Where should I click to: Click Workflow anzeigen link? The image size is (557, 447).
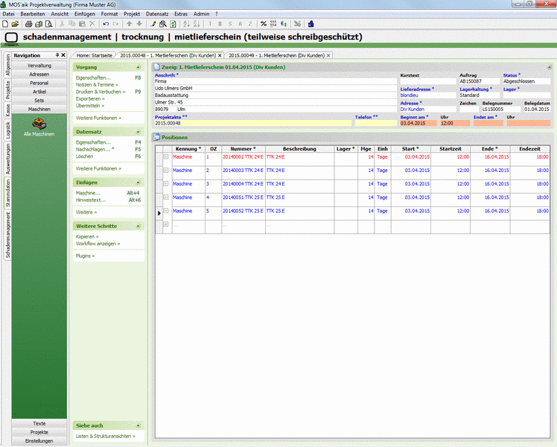point(98,244)
